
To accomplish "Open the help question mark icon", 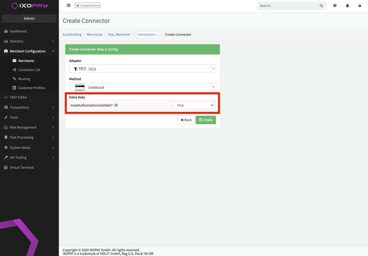I will 335,5.
